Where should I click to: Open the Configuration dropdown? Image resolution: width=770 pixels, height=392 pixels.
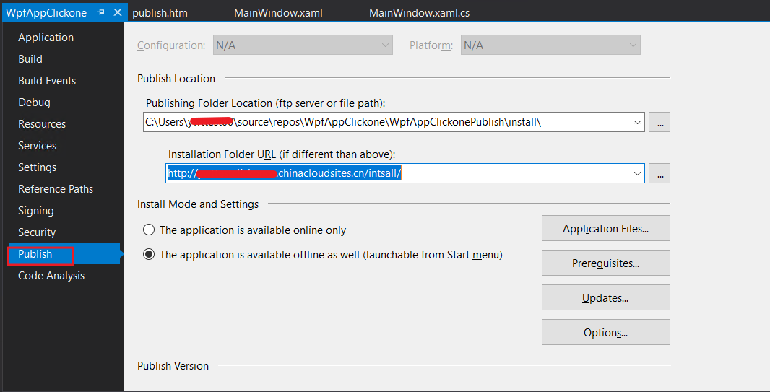pyautogui.click(x=303, y=45)
